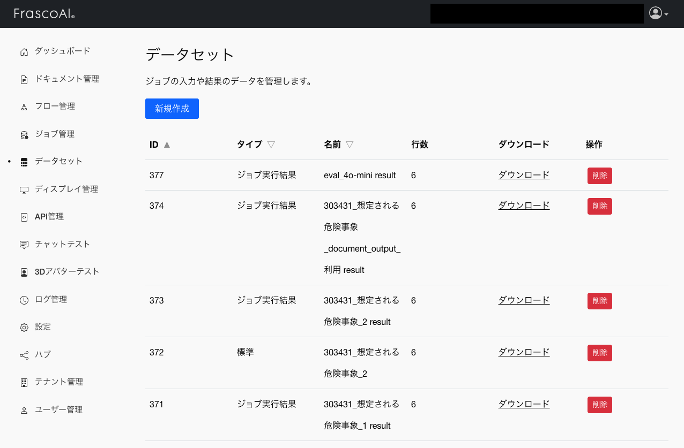Delete dataset 373 with 削除 button
The image size is (684, 448).
point(600,301)
